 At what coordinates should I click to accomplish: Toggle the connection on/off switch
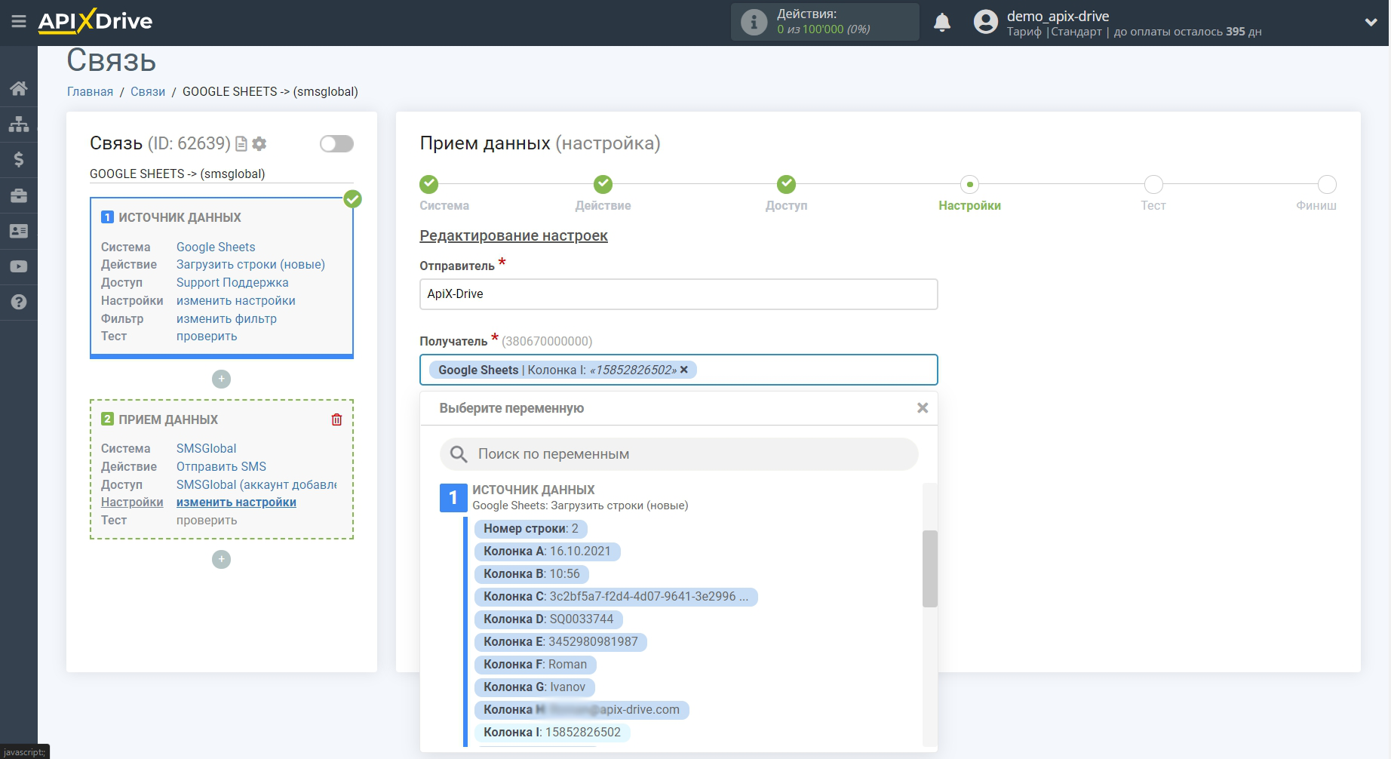pos(336,143)
